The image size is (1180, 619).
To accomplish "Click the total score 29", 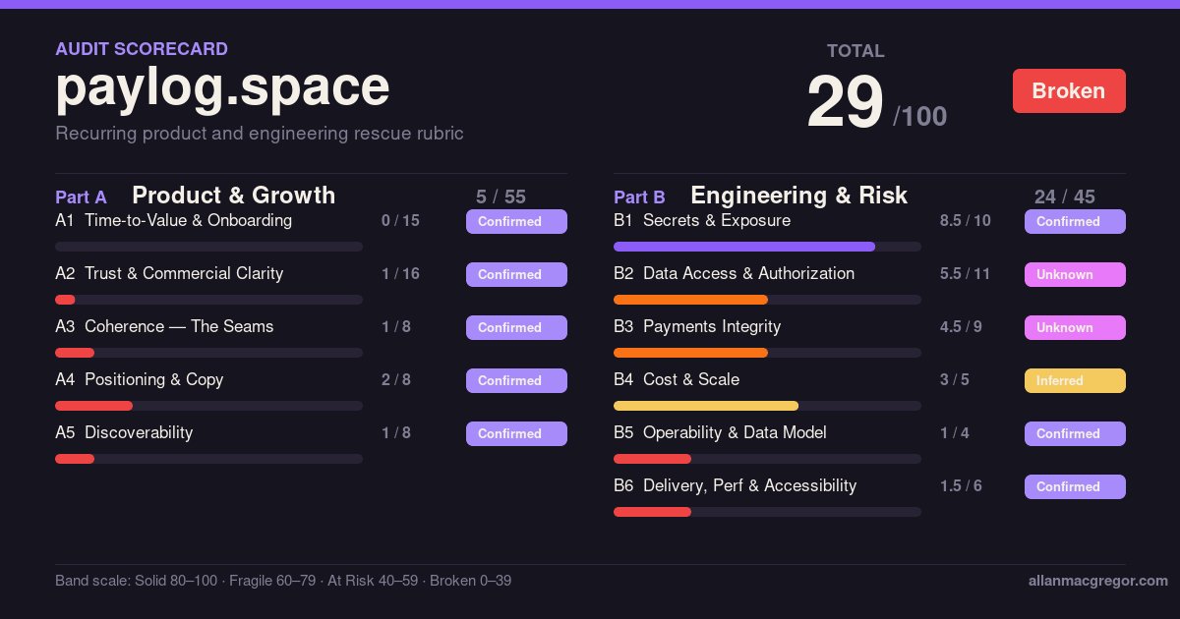I will coord(845,102).
